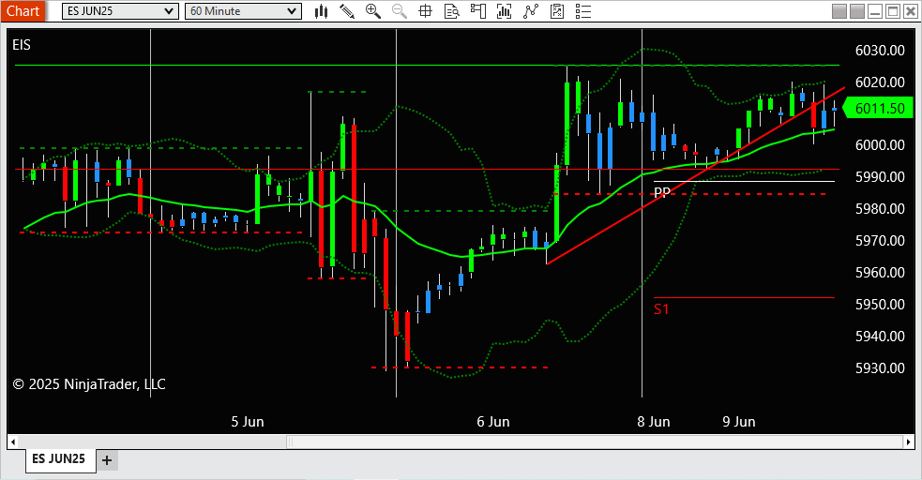Click the 5 Jun date label
Image resolution: width=922 pixels, height=480 pixels.
[248, 422]
